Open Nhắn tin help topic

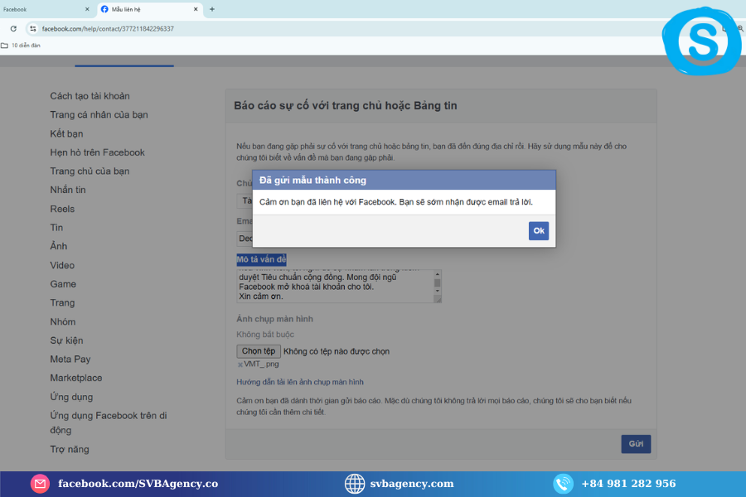point(68,190)
